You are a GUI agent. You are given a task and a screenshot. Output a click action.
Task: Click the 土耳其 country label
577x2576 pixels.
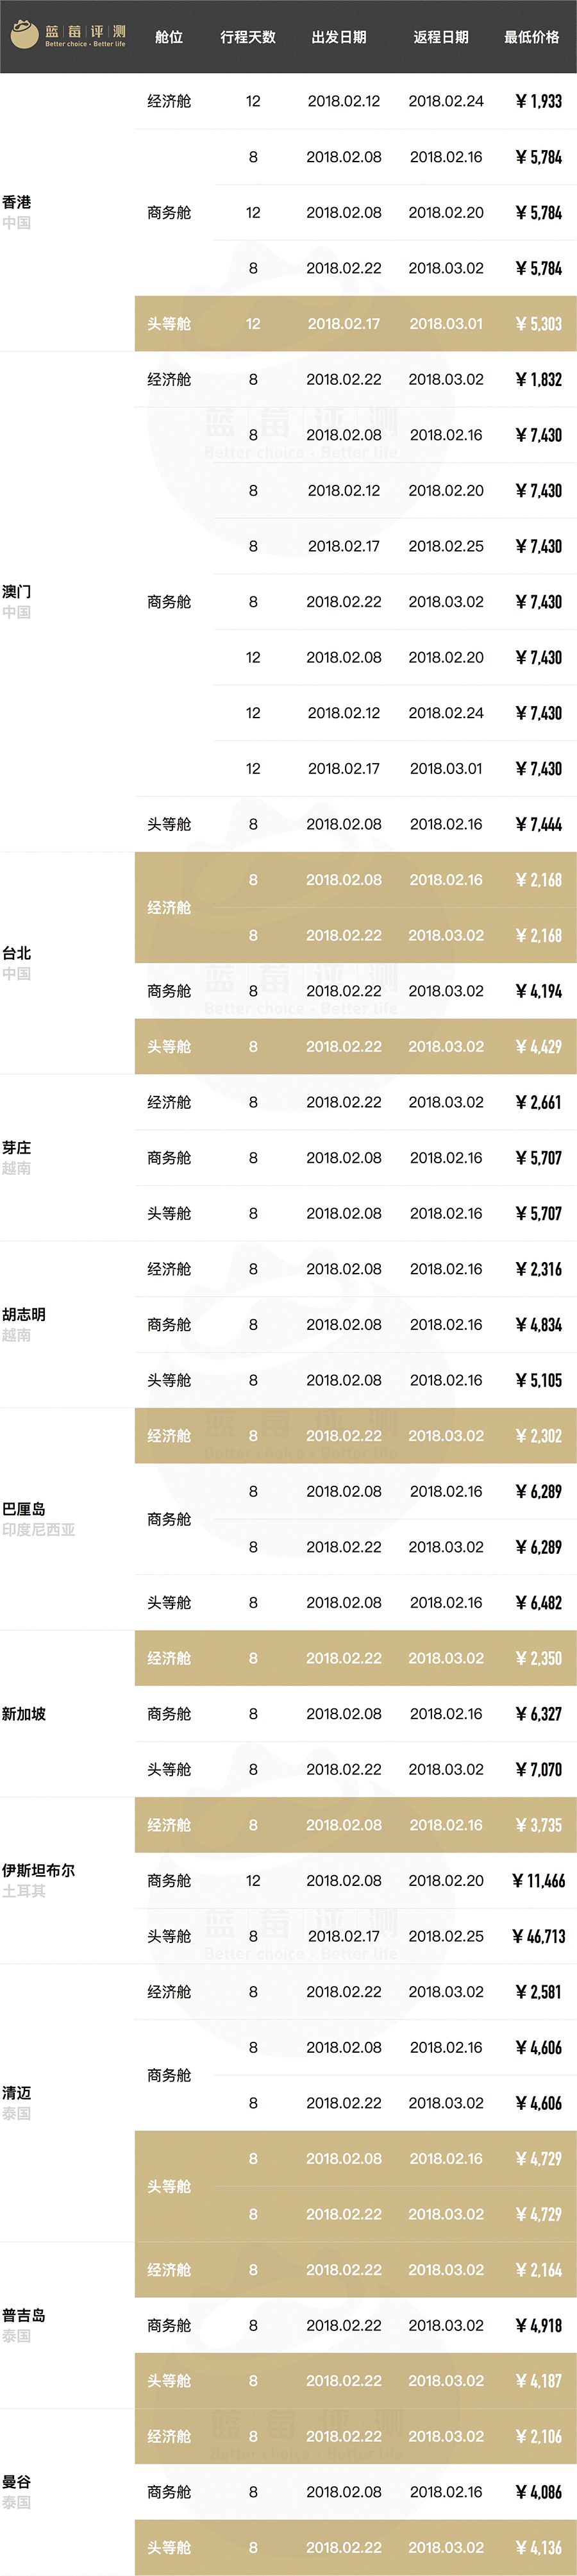(23, 1891)
